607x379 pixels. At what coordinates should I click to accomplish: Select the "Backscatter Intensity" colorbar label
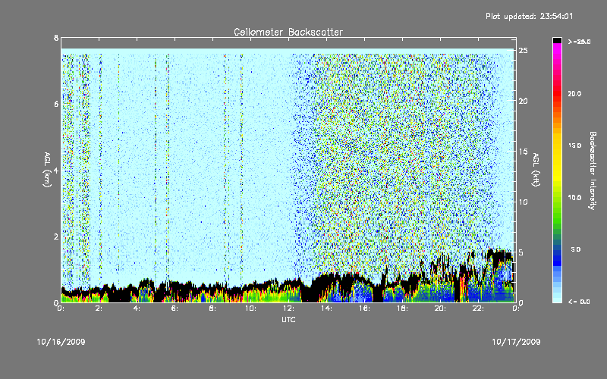593,171
